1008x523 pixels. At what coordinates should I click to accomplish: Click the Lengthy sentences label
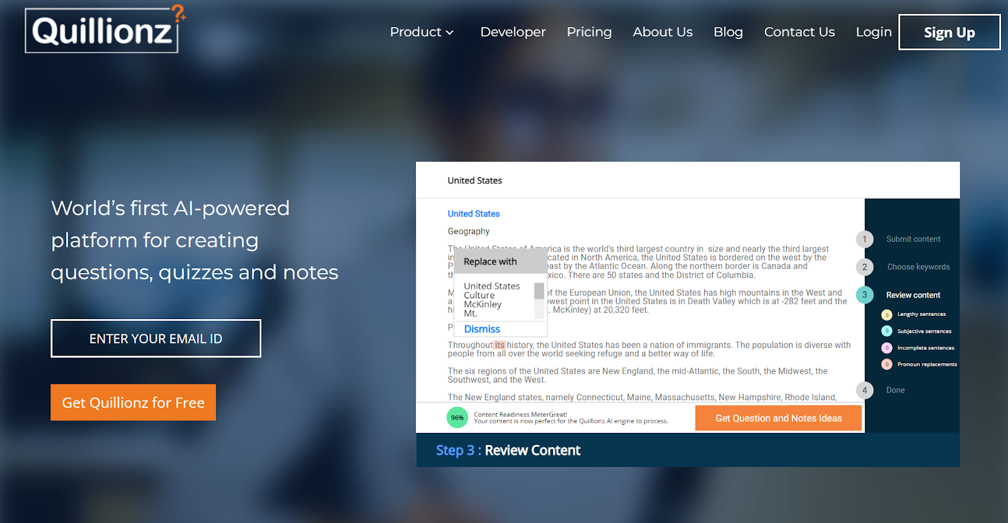[x=922, y=314]
